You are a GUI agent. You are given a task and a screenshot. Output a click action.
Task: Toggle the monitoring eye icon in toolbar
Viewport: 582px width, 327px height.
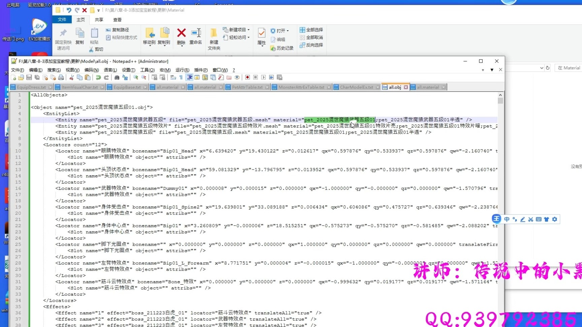pos(237,77)
